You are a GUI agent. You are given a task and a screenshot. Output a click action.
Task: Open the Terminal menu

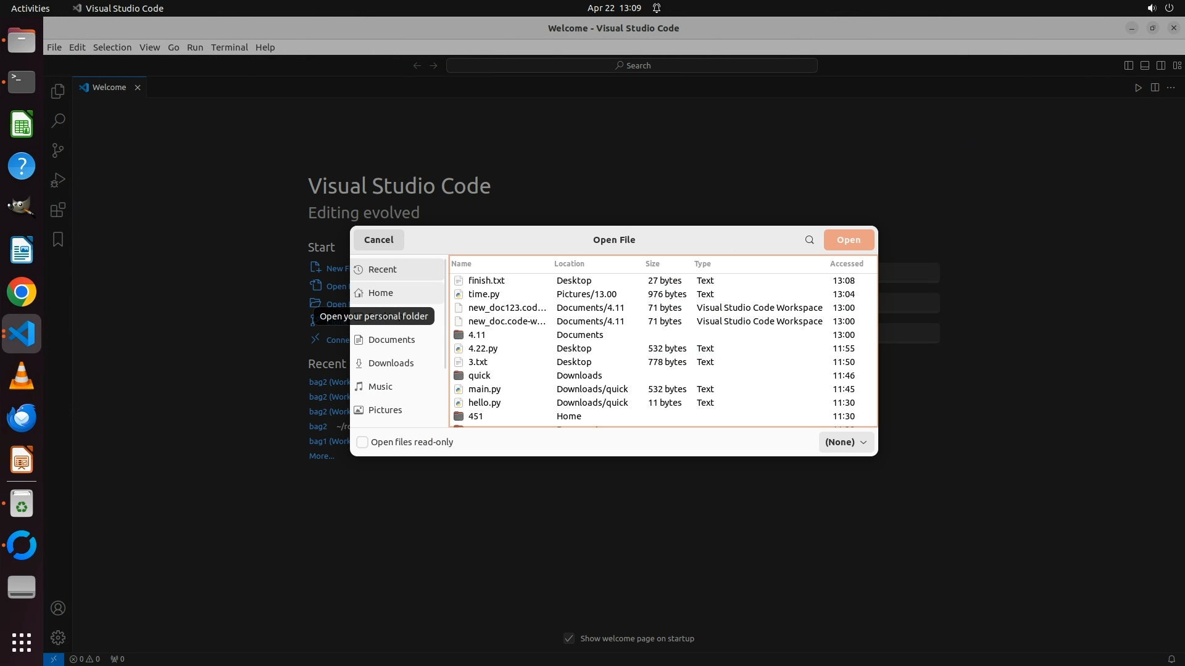(229, 47)
